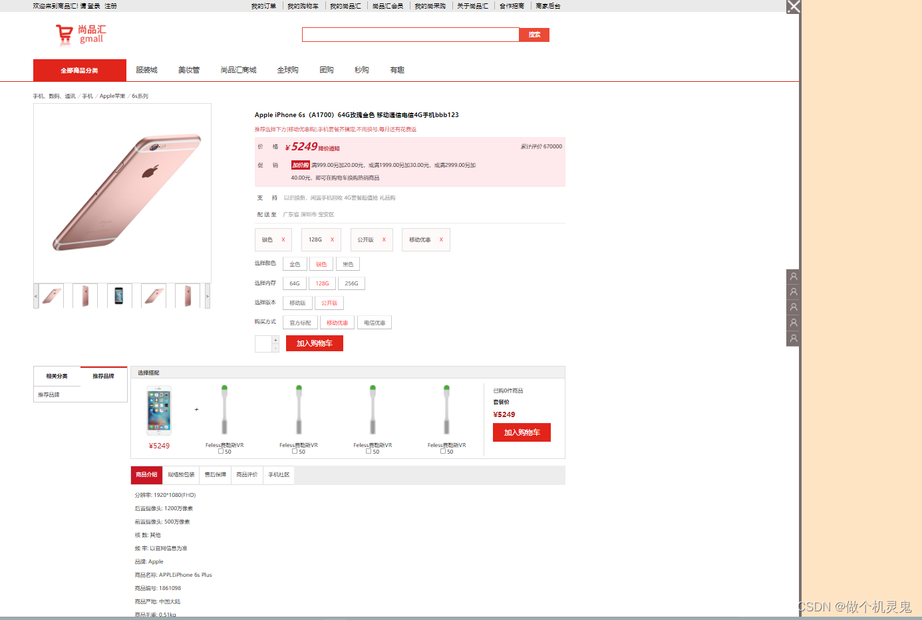922x620 pixels.
Task: Click the second user icon in right sidebar
Action: tap(793, 292)
